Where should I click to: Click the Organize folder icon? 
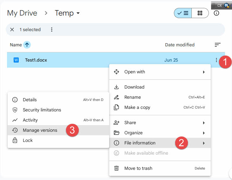click(116, 133)
